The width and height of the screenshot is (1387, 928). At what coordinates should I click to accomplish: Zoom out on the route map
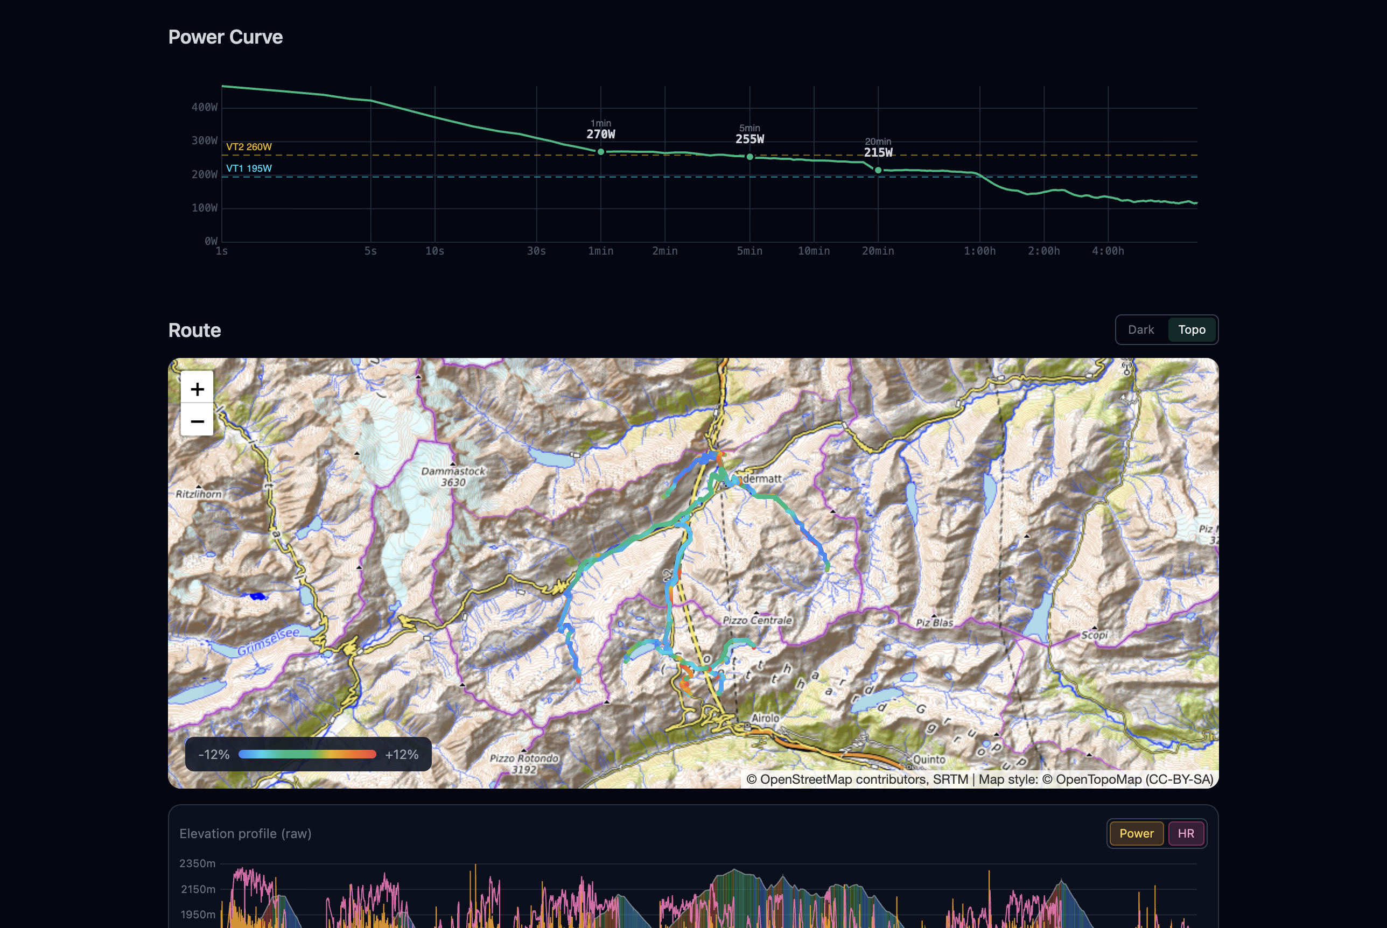point(197,421)
